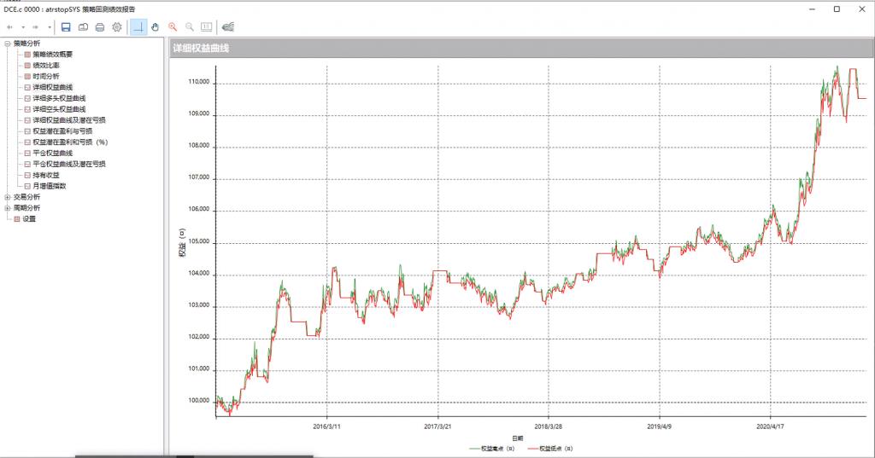Screen dimensions: 875x458
Task: Click the 2016/3/11 date axis label
Action: (x=326, y=426)
